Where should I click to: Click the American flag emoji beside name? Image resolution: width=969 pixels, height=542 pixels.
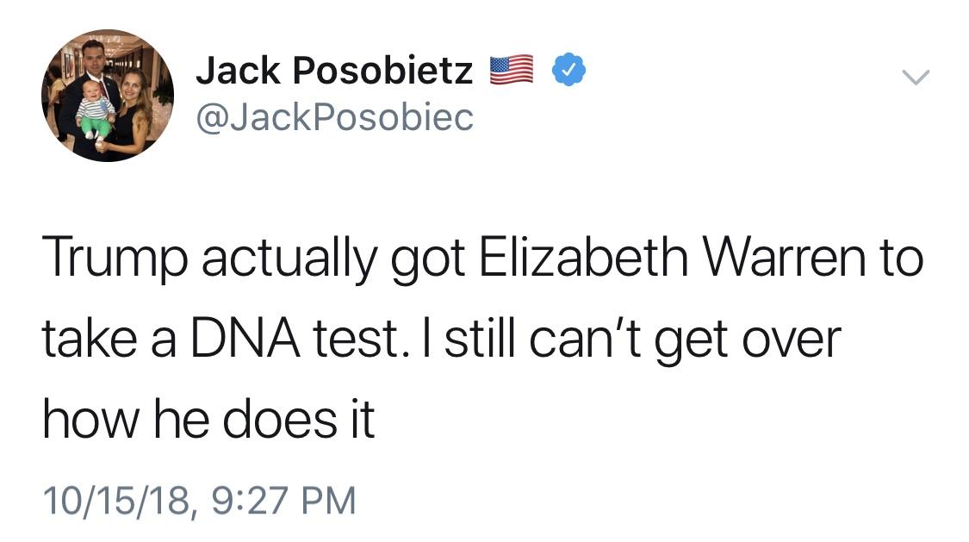(512, 70)
